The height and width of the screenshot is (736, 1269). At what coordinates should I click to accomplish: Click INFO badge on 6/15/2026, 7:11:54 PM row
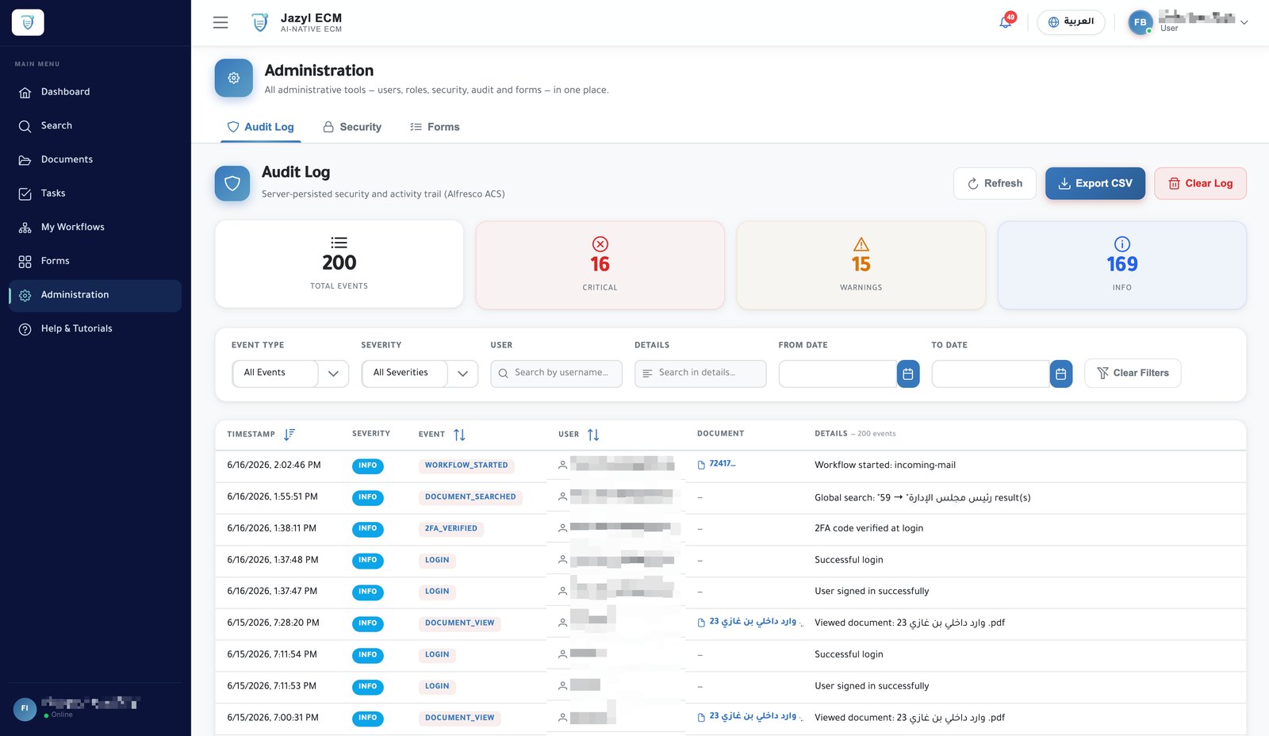pyautogui.click(x=368, y=655)
